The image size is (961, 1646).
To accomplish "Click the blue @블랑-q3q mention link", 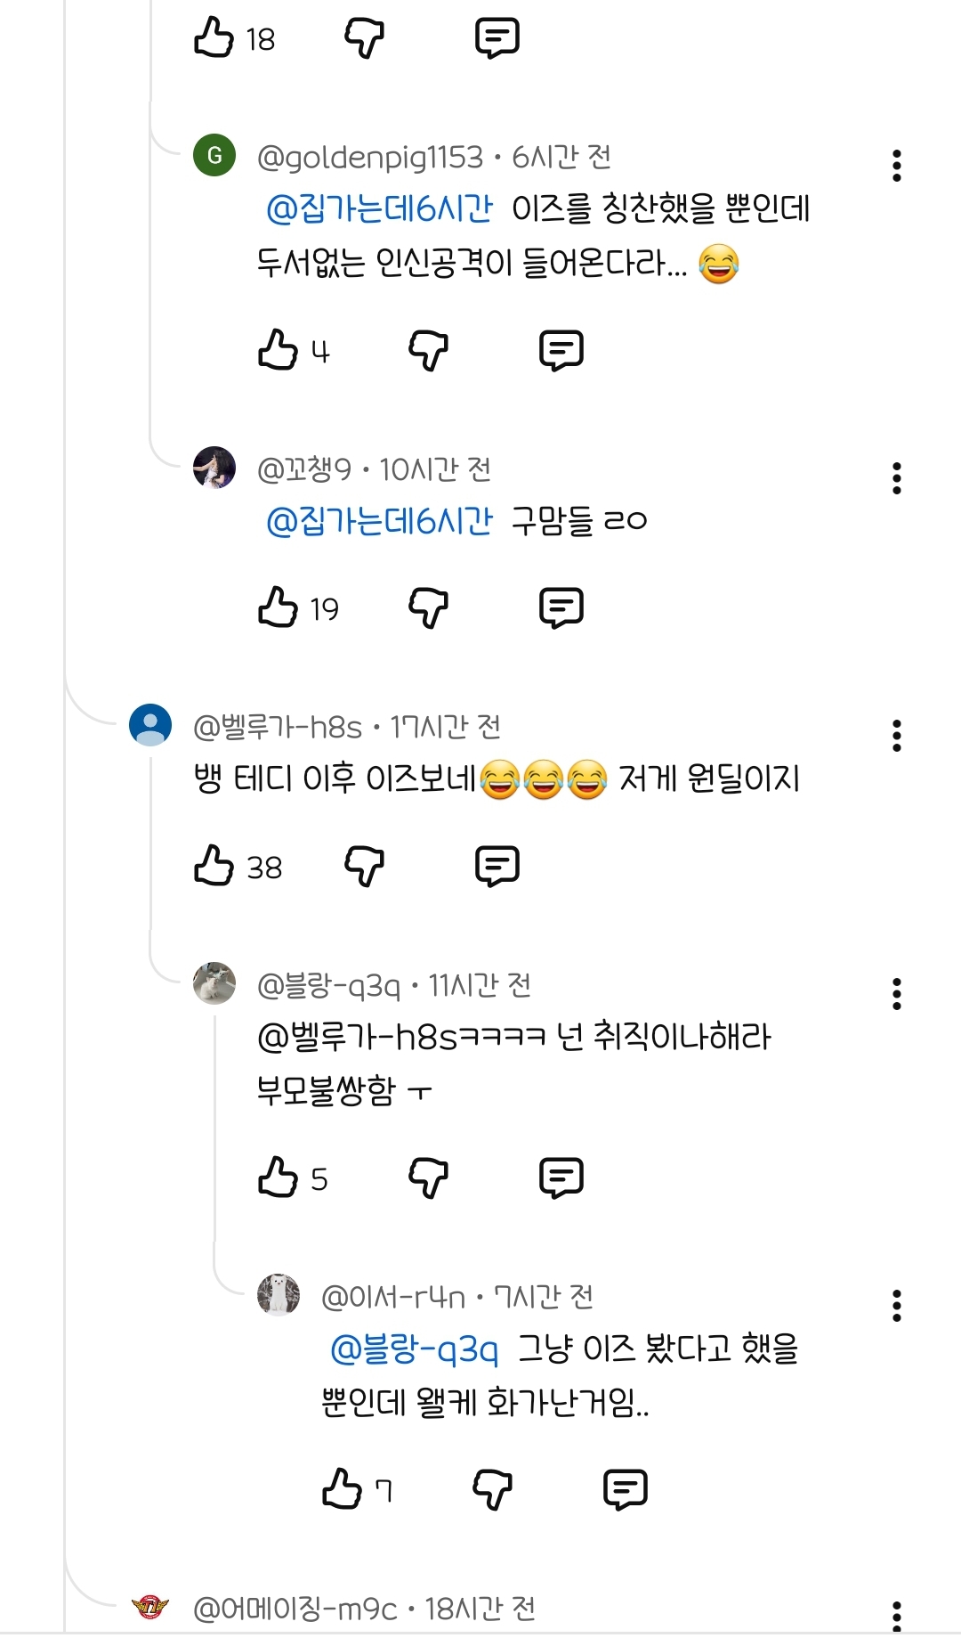I will 414,1349.
